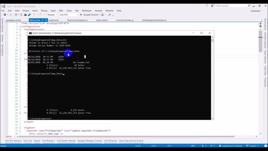Click the Quick Launch search field

pos(231,5)
